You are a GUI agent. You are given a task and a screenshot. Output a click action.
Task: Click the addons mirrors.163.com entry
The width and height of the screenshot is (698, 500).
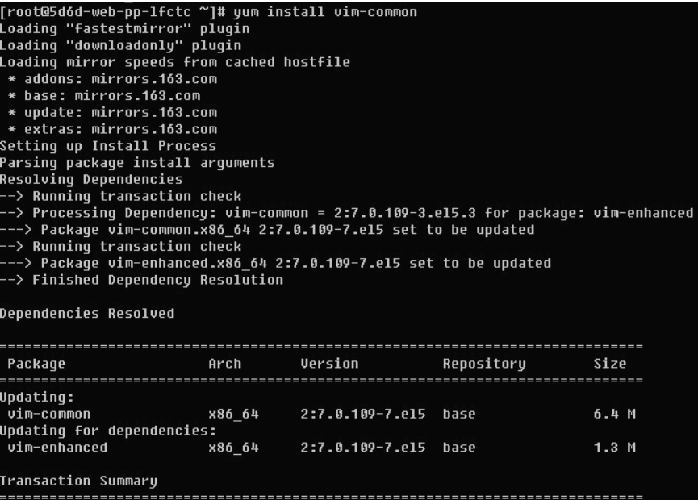pos(113,79)
